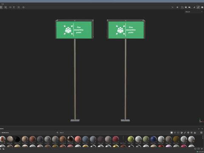Image resolution: width=204 pixels, height=153 pixels.
Task: Toggle the round alphas filter icon in Assets
Action: pyautogui.click(x=188, y=133)
